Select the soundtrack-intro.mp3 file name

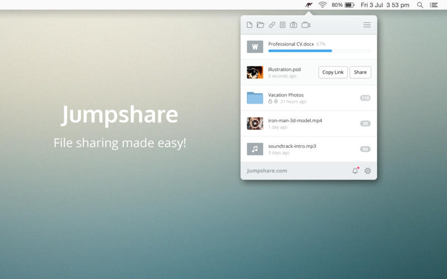click(292, 146)
